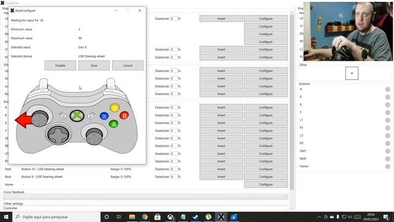Click Invert in the A button row
The image size is (394, 222).
pyautogui.click(x=221, y=107)
